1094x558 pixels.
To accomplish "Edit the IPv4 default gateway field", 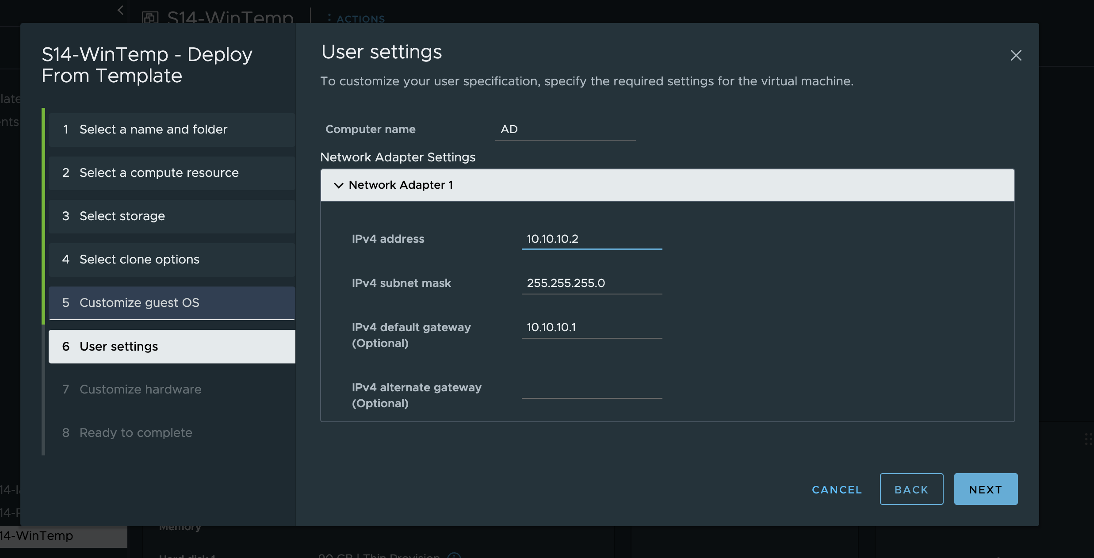I will [592, 328].
